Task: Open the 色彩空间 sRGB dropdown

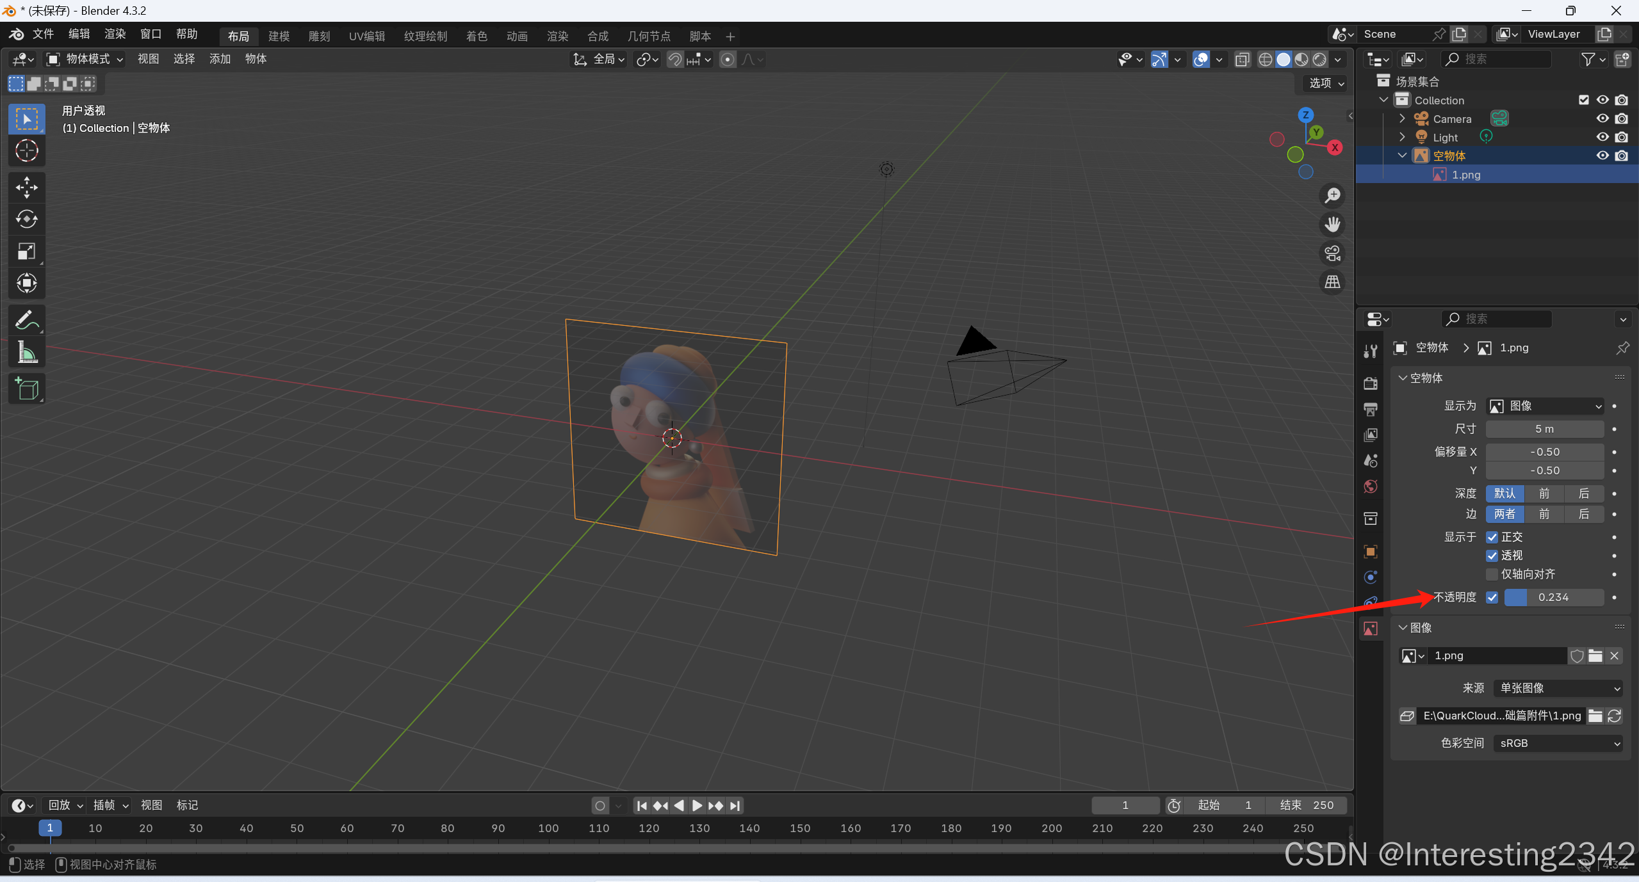Action: click(1558, 743)
